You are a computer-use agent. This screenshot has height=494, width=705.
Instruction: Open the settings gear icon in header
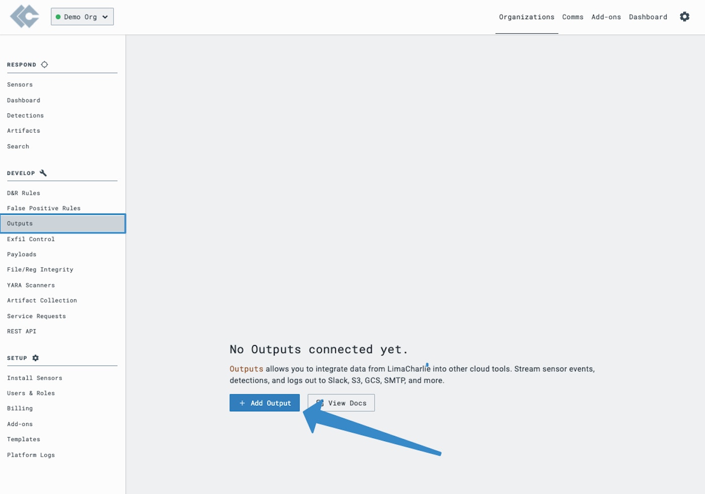(x=684, y=17)
